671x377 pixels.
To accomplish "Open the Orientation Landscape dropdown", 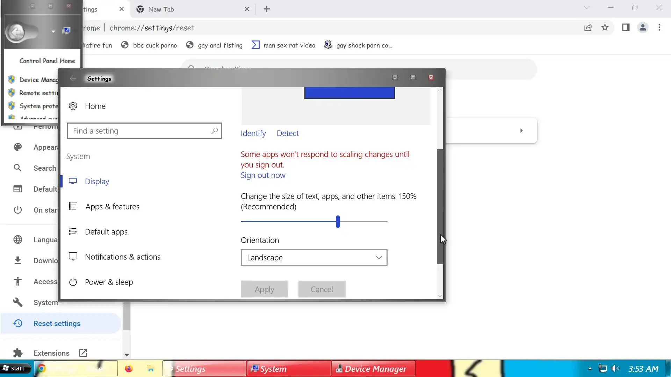I will tap(314, 258).
